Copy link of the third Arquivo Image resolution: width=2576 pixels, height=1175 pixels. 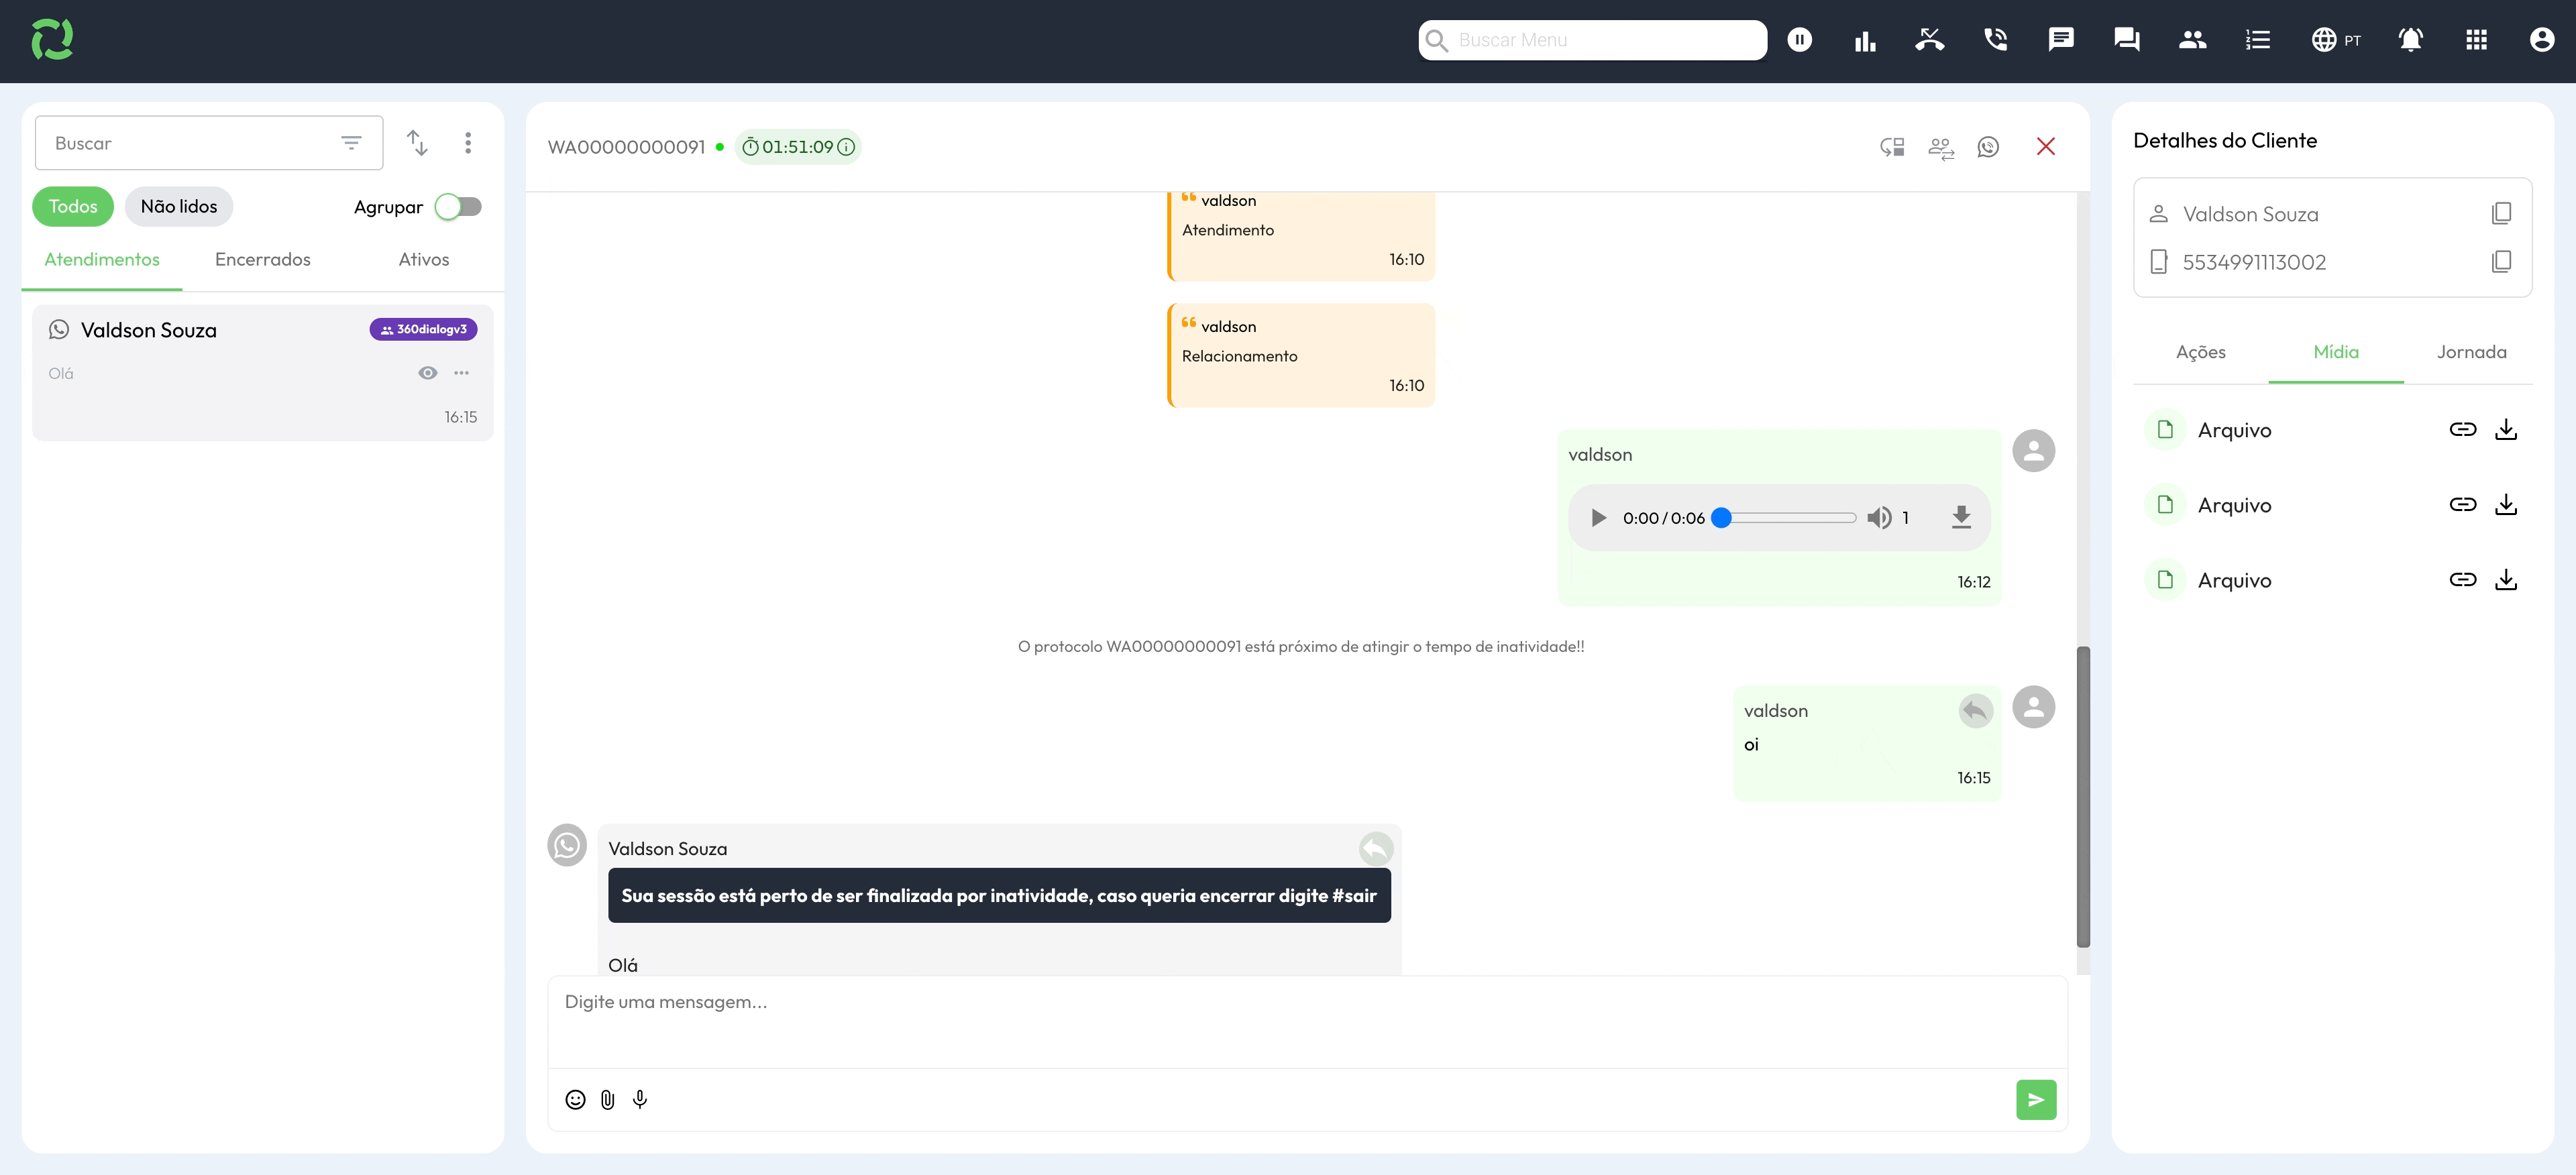coord(2463,580)
